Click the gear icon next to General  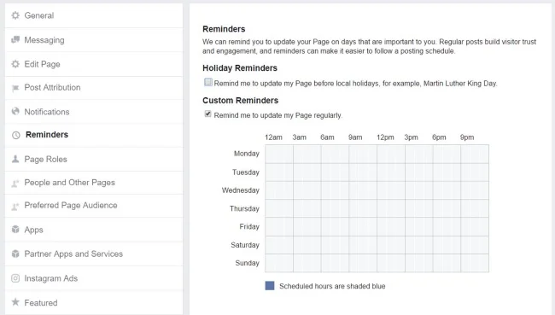15,15
